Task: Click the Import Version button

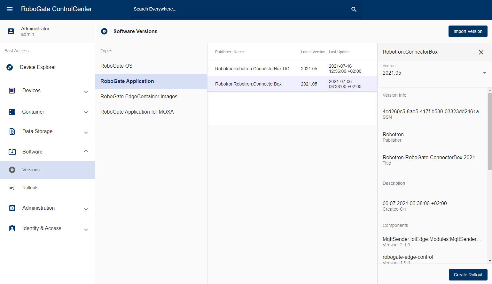Action: pyautogui.click(x=468, y=31)
